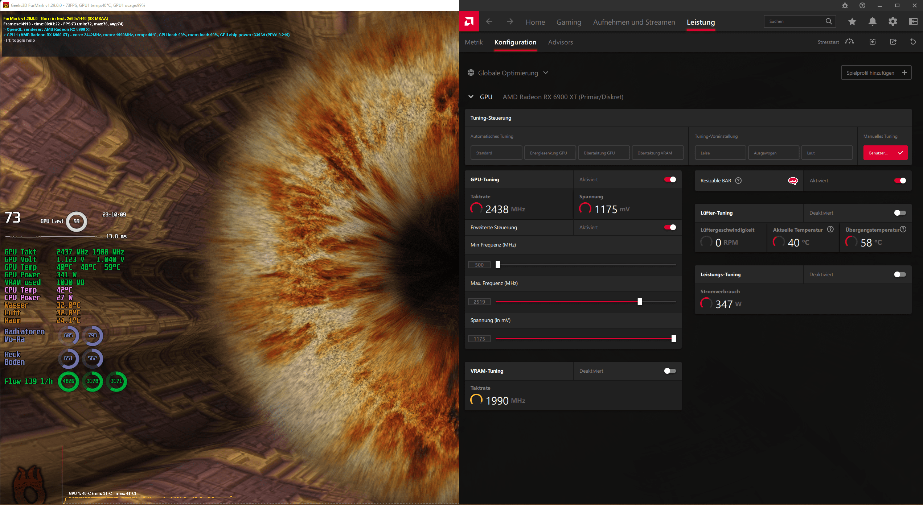Enable Leistungs-Tuning switch
Viewport: 923px width, 505px height.
click(900, 274)
